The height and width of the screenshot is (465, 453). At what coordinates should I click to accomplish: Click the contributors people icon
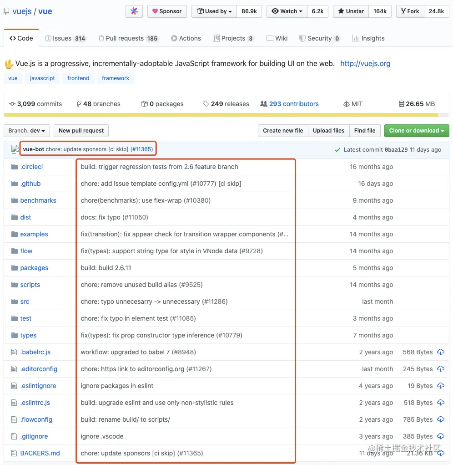click(x=263, y=104)
